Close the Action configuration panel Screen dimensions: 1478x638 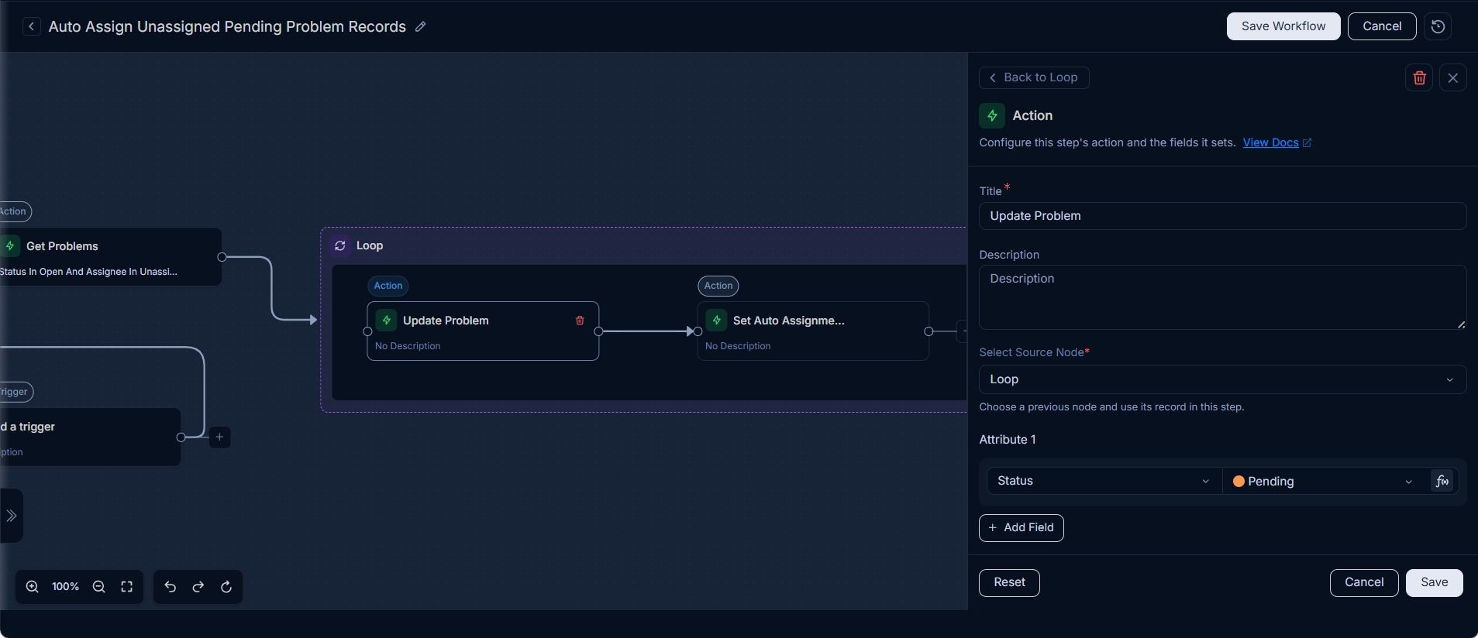pyautogui.click(x=1453, y=77)
